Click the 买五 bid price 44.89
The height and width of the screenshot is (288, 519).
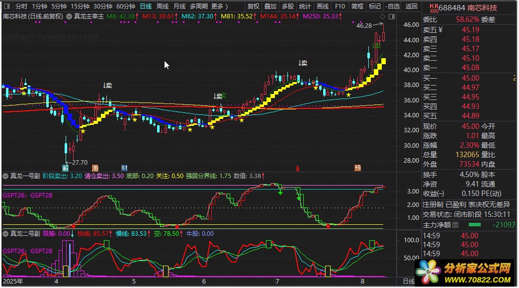(x=470, y=116)
